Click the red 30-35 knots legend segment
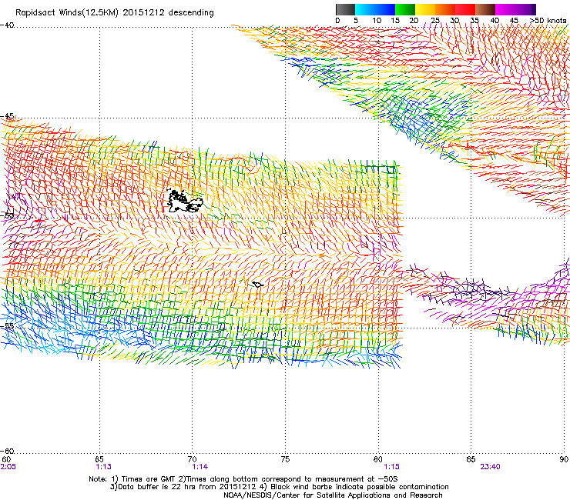This screenshot has width=570, height=500. (x=465, y=9)
